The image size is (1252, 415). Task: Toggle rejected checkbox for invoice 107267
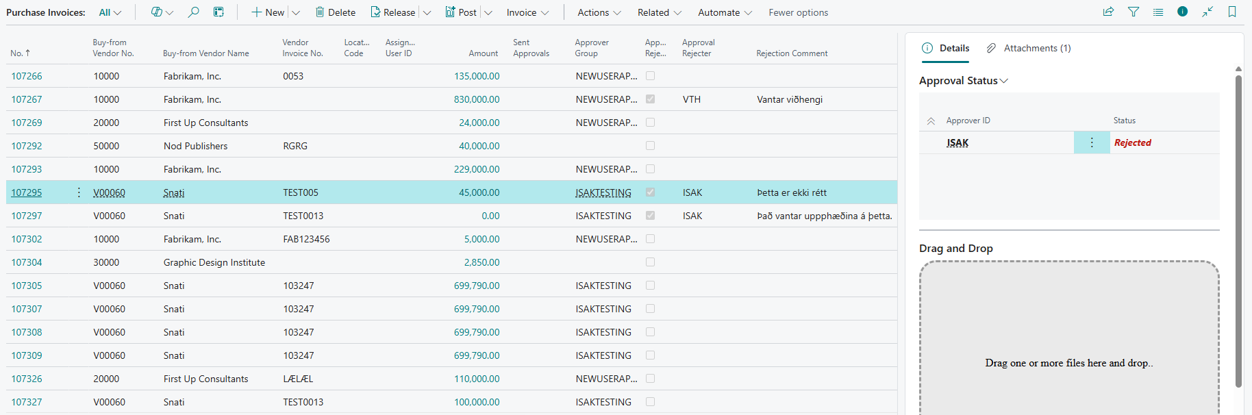tap(650, 99)
